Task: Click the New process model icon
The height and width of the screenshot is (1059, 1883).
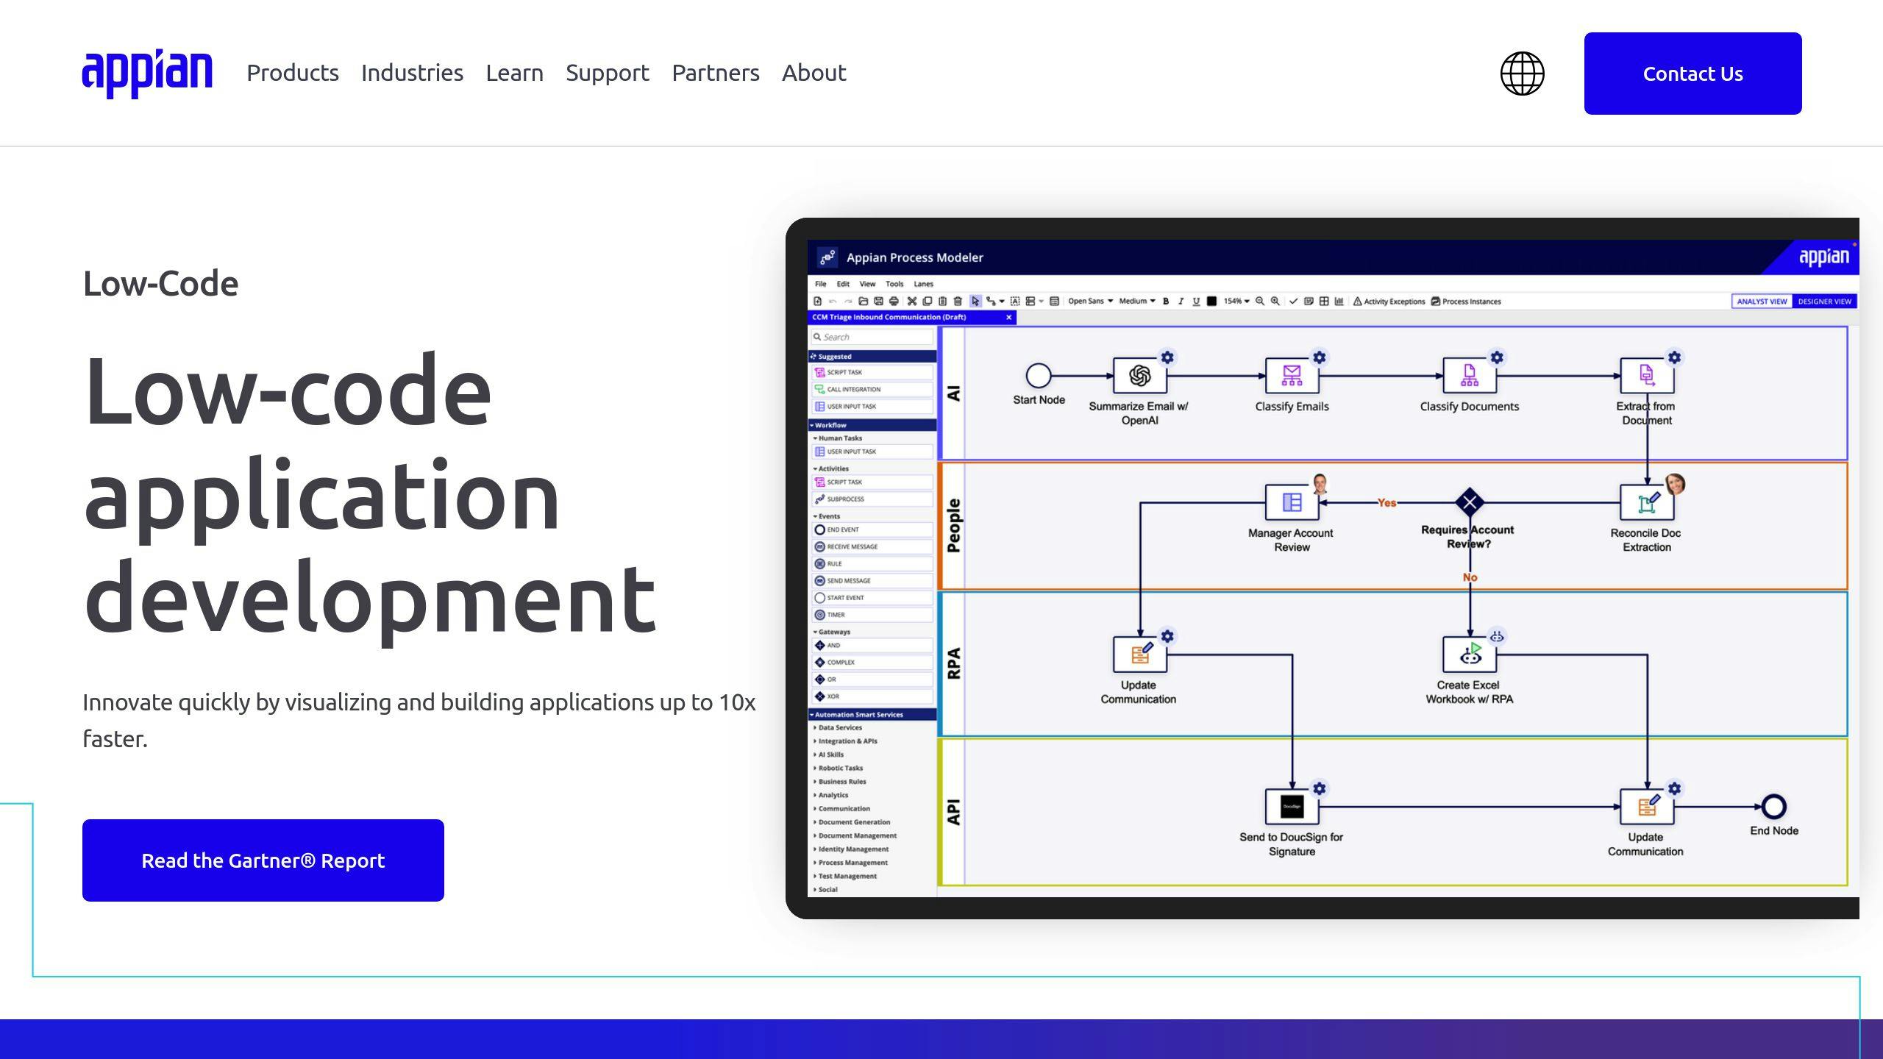Action: (817, 301)
